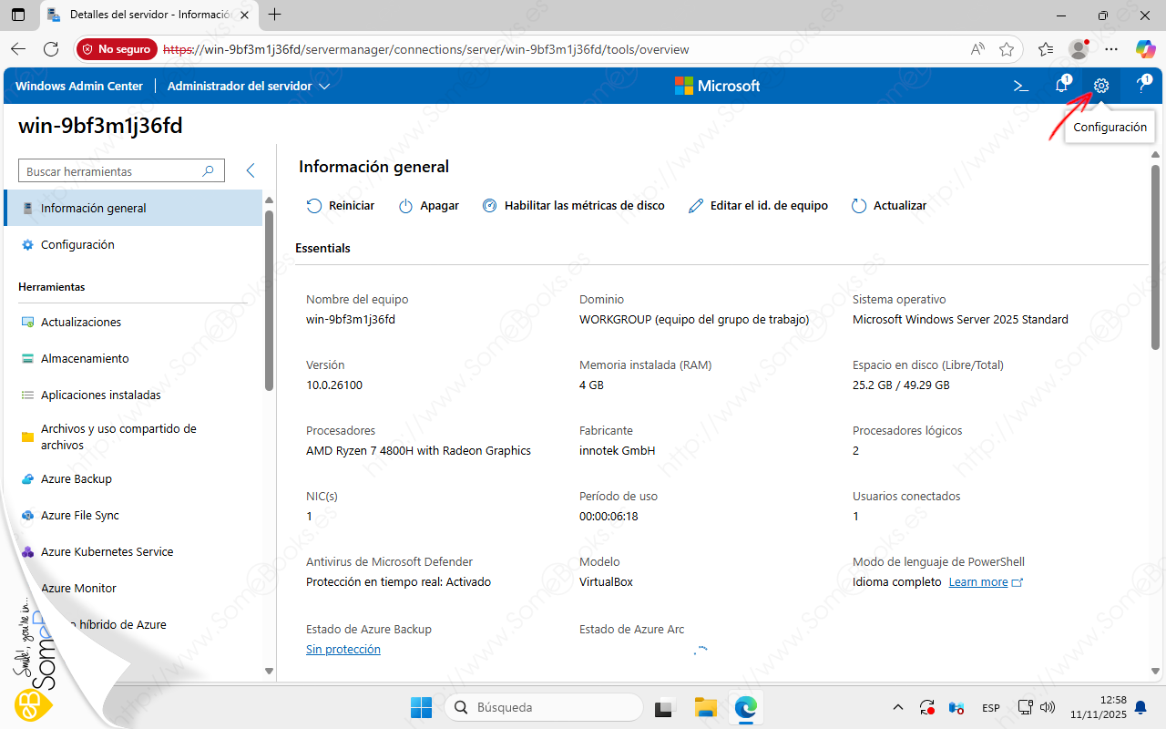Click Reiniciar to restart the server

pos(341,206)
